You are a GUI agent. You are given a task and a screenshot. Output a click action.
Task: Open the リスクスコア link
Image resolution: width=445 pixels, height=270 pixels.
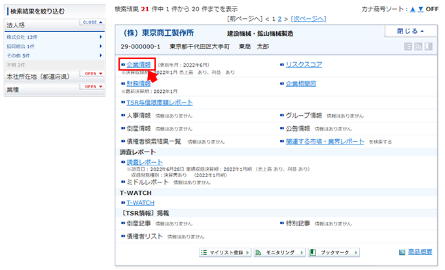(x=304, y=65)
